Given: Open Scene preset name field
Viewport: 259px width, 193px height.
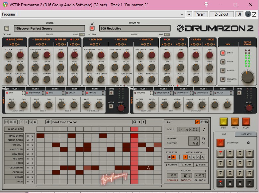Looking at the screenshot, I should click(x=49, y=29).
